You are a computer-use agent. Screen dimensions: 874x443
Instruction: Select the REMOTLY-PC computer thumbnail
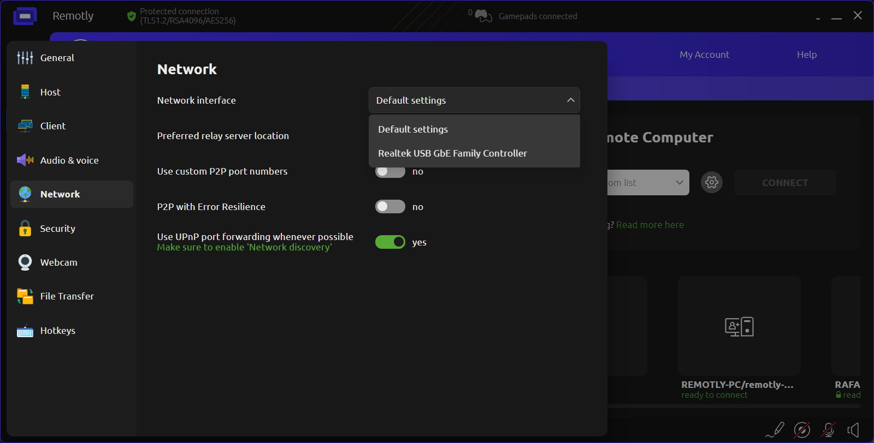pyautogui.click(x=739, y=326)
